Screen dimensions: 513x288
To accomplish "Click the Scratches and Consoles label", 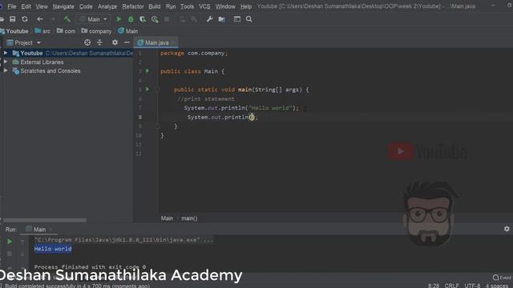I will click(50, 71).
